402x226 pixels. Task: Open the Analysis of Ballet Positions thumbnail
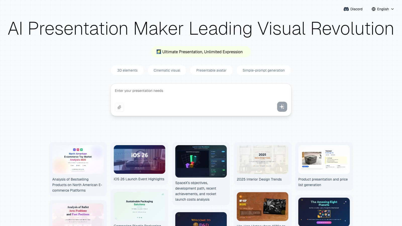point(78,214)
